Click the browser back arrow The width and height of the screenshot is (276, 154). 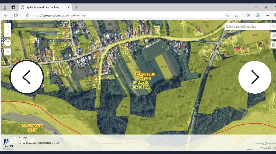6,15
